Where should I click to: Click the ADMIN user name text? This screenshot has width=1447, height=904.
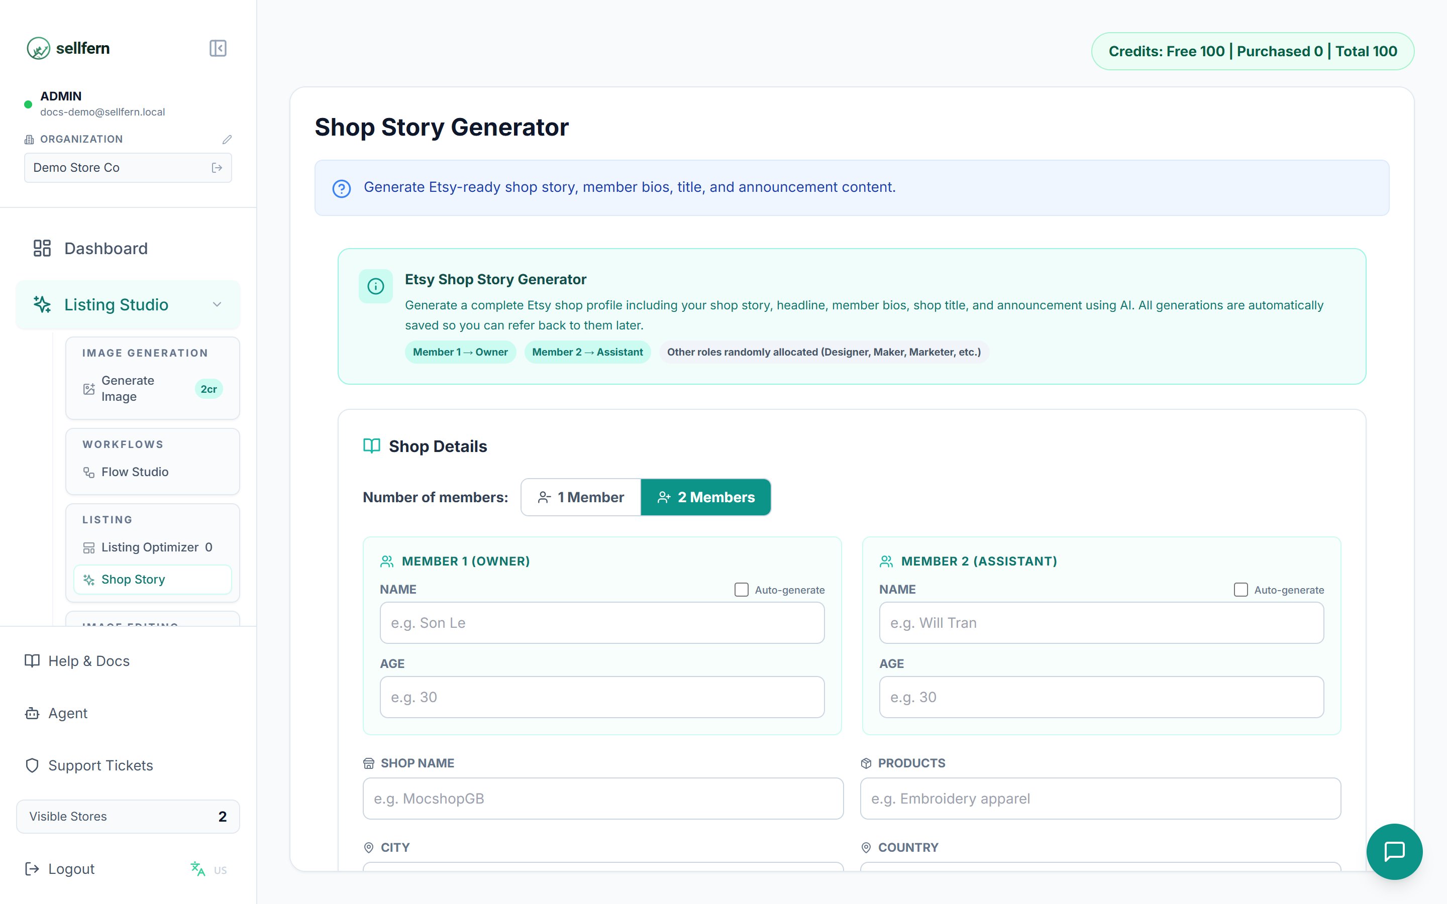(x=60, y=96)
